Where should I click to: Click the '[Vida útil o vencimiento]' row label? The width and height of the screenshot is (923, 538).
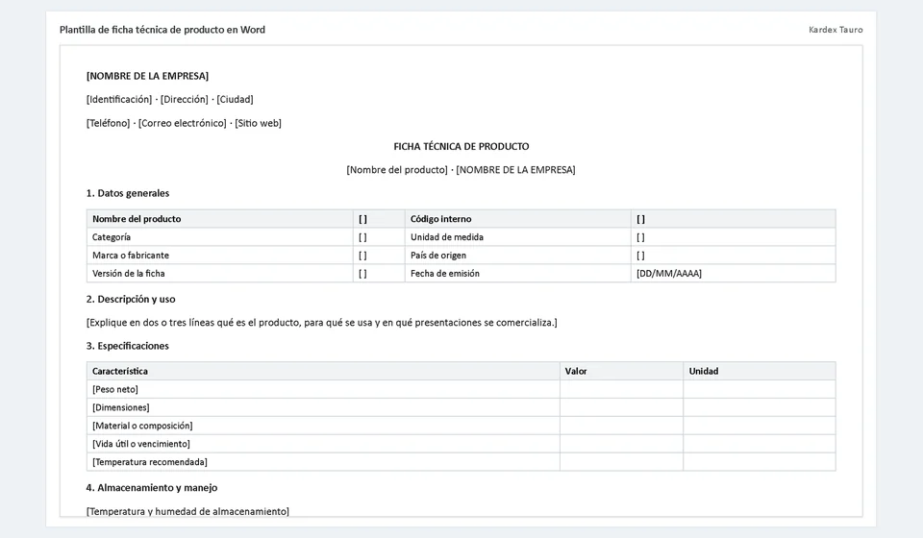pyautogui.click(x=141, y=444)
